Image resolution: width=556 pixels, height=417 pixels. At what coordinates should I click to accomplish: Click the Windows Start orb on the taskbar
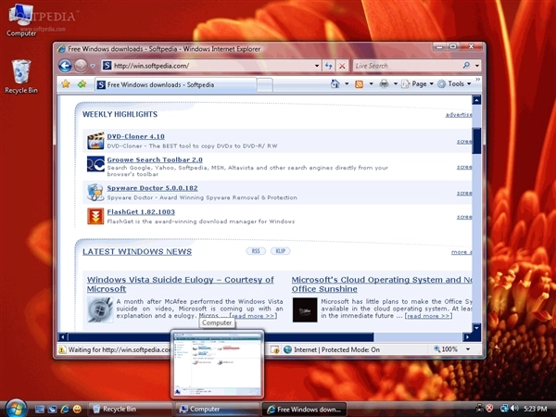click(x=16, y=408)
